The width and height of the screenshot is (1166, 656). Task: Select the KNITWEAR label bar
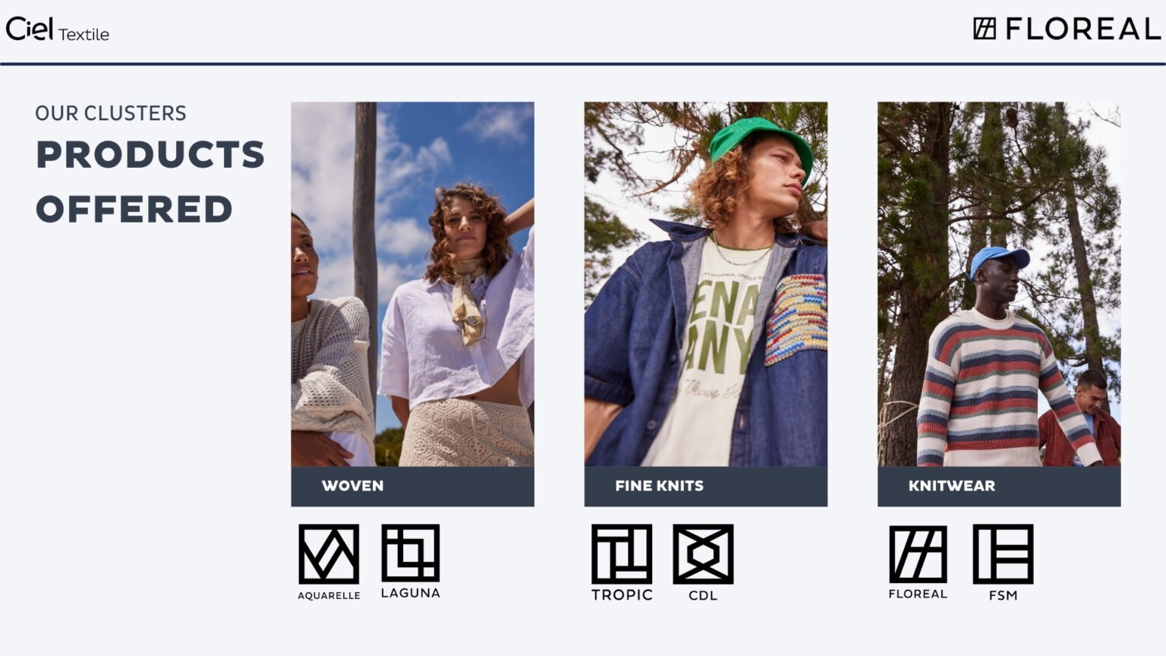pos(999,487)
